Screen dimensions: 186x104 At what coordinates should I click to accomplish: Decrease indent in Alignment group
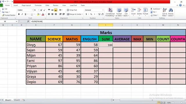click(60, 14)
